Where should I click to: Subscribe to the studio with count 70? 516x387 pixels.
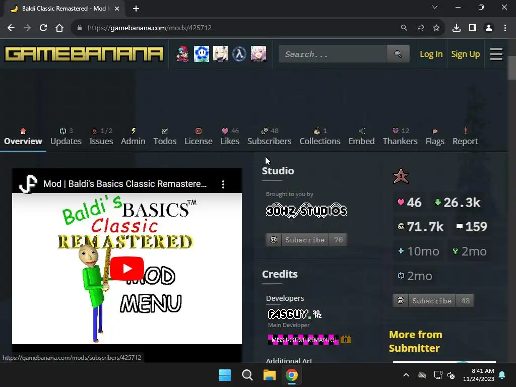tap(306, 240)
